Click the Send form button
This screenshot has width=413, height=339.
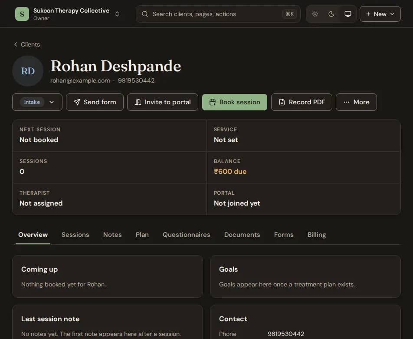95,102
